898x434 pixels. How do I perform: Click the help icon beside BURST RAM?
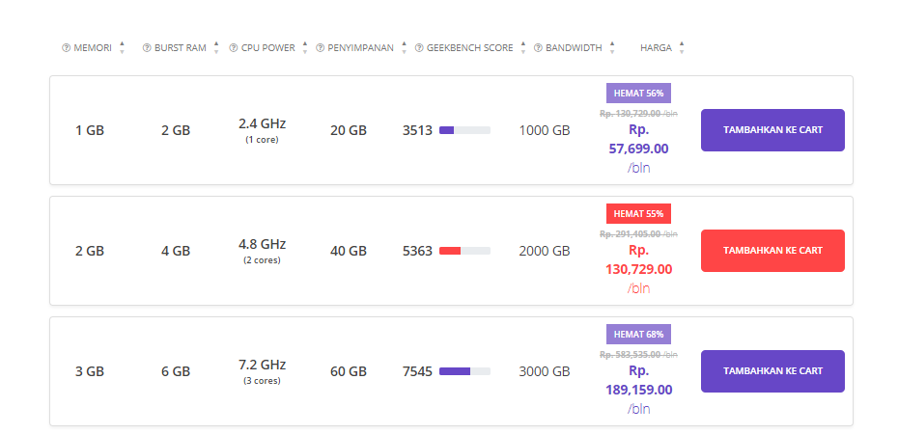(147, 48)
